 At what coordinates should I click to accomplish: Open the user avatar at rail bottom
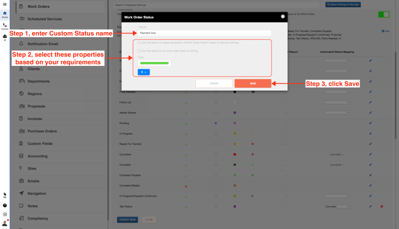[x=5, y=224]
